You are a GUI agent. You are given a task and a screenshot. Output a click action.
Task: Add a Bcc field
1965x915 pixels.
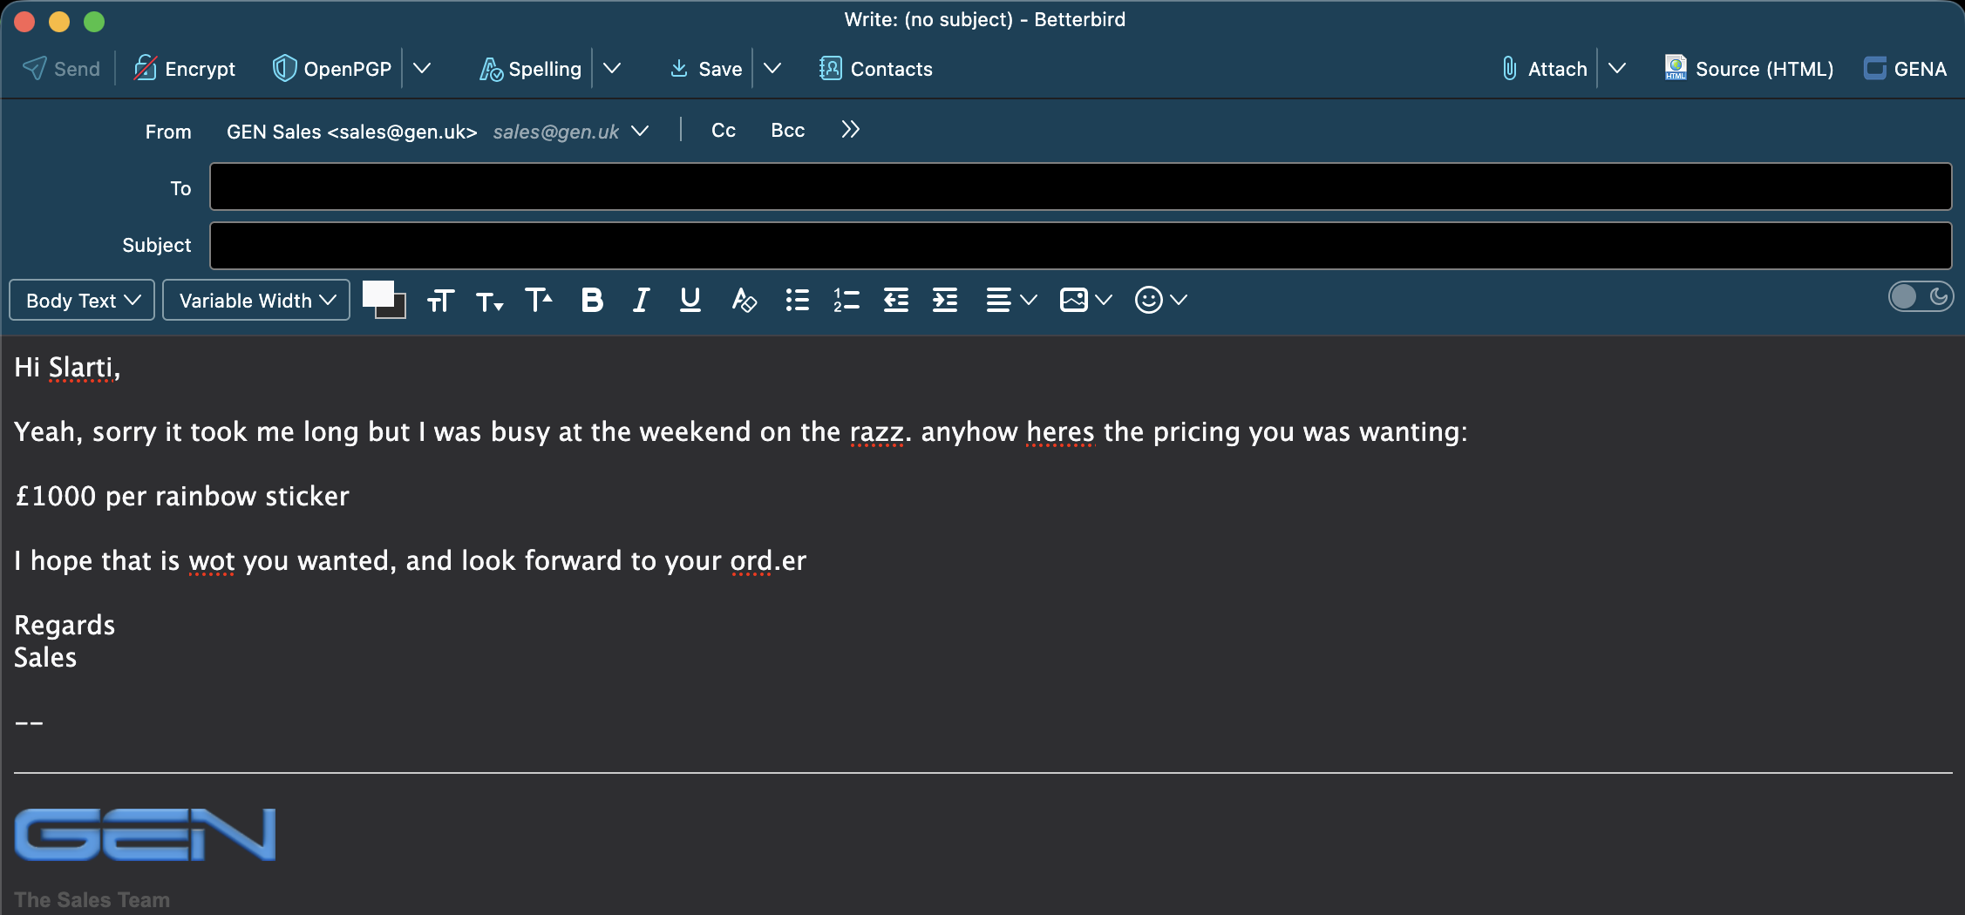[x=788, y=131]
